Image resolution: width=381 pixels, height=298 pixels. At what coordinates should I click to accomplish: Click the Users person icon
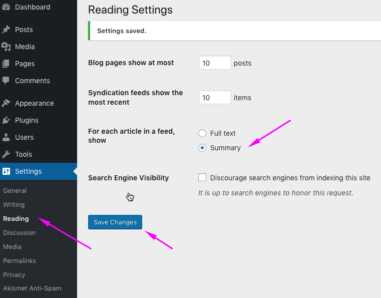tap(6, 137)
